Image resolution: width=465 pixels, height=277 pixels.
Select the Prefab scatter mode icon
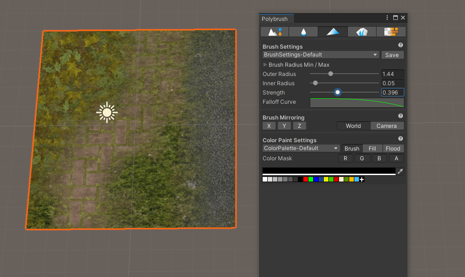pos(362,32)
